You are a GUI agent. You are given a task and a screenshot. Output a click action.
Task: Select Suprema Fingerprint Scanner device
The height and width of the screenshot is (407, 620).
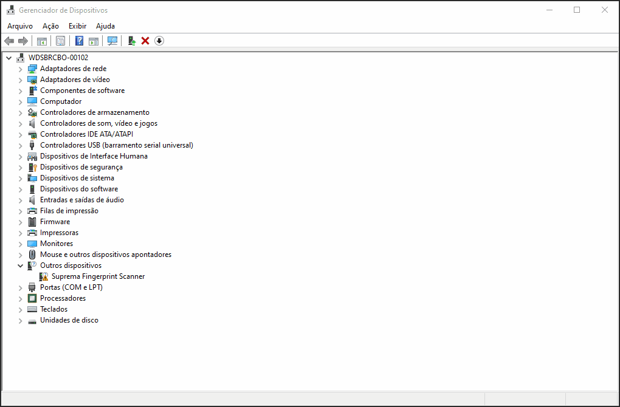coord(98,276)
